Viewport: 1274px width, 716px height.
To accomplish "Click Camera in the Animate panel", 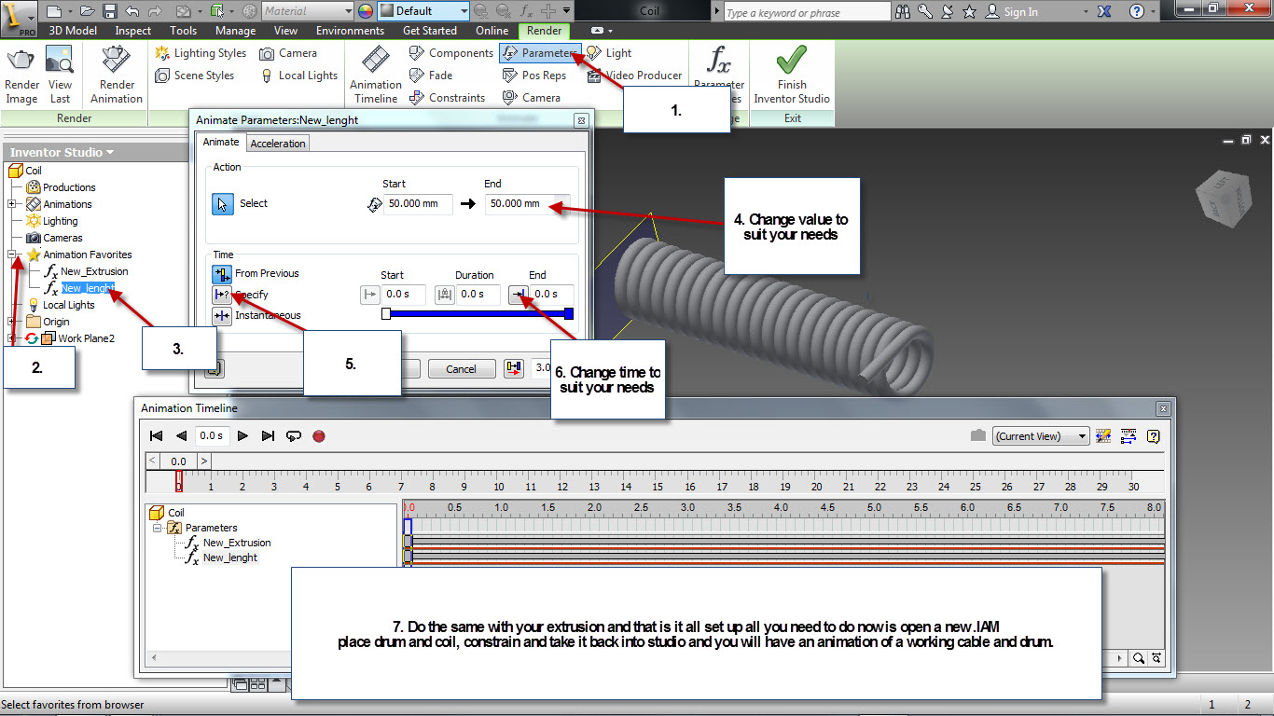I will tap(532, 98).
